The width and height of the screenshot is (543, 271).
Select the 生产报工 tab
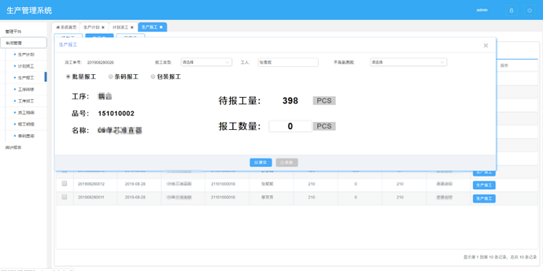pyautogui.click(x=152, y=27)
